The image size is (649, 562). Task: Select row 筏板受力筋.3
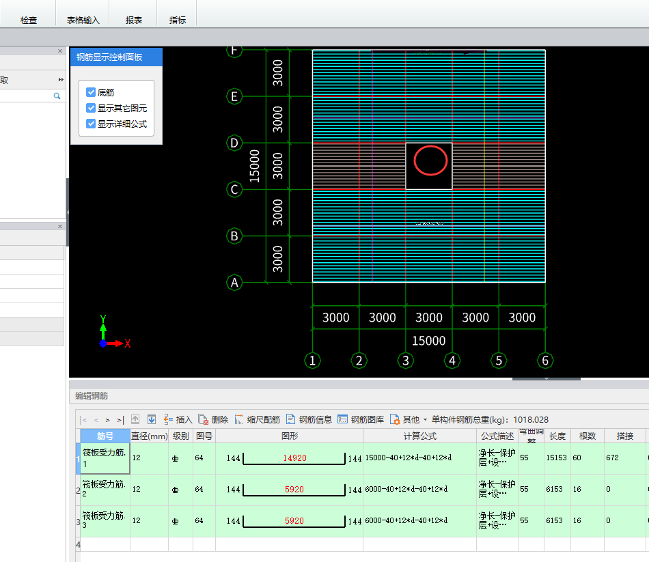pyautogui.click(x=105, y=521)
